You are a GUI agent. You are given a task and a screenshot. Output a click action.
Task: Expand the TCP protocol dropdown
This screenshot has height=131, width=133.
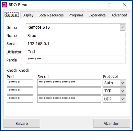tap(122, 91)
